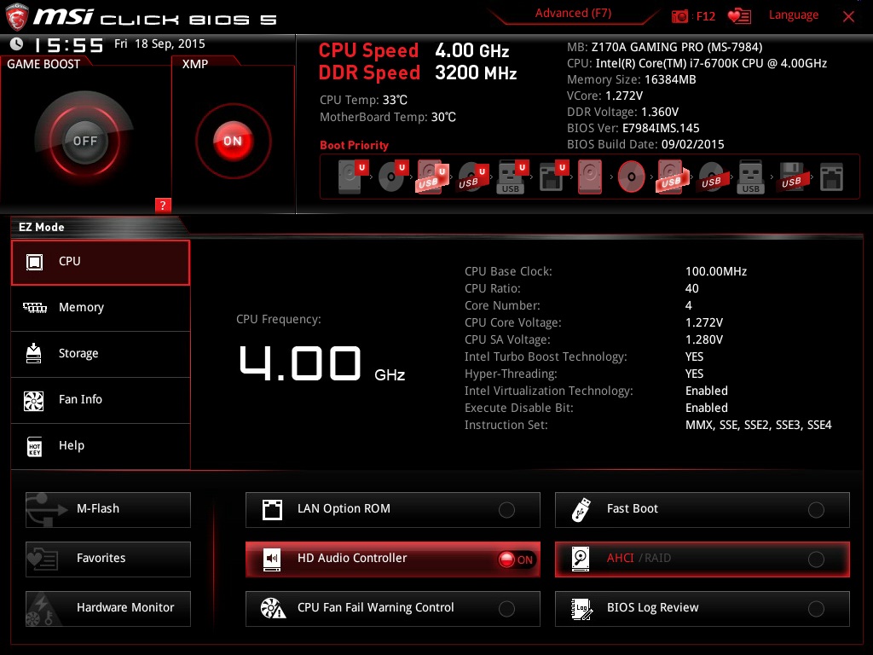
Task: Click the CPU model Intel(R) Core(TM) i7-6700K text
Action: (711, 63)
